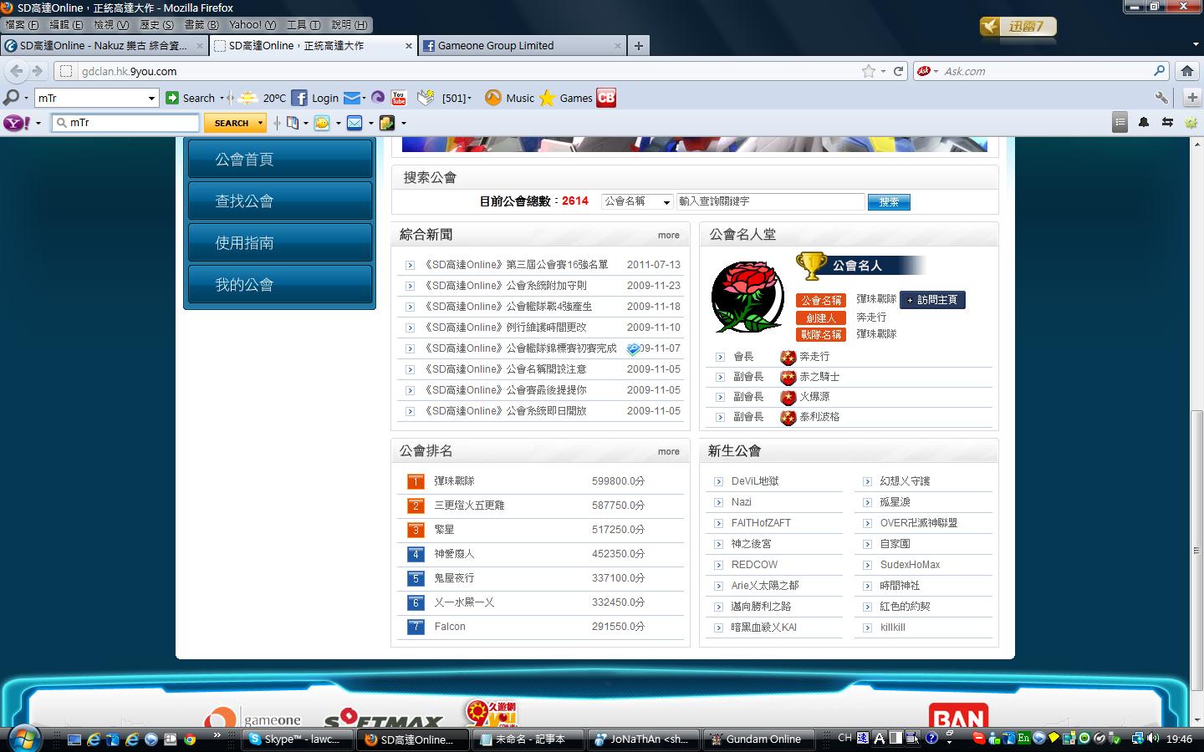The width and height of the screenshot is (1204, 752).
Task: Open the 工具 (T) menu
Action: 303,25
